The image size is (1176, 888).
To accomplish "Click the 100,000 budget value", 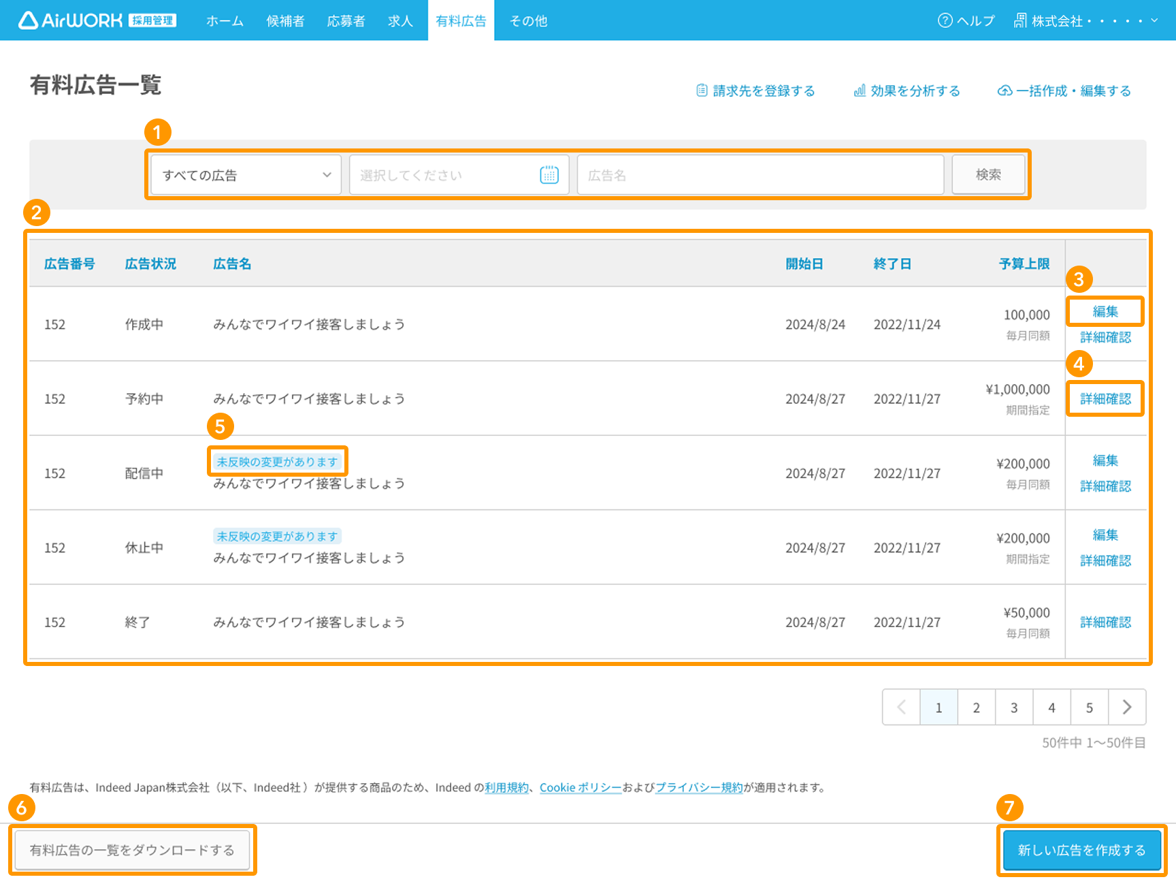I will click(x=1026, y=315).
